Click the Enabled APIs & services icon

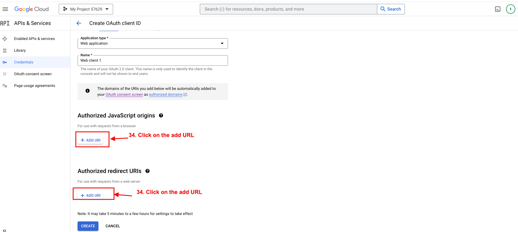click(x=5, y=39)
